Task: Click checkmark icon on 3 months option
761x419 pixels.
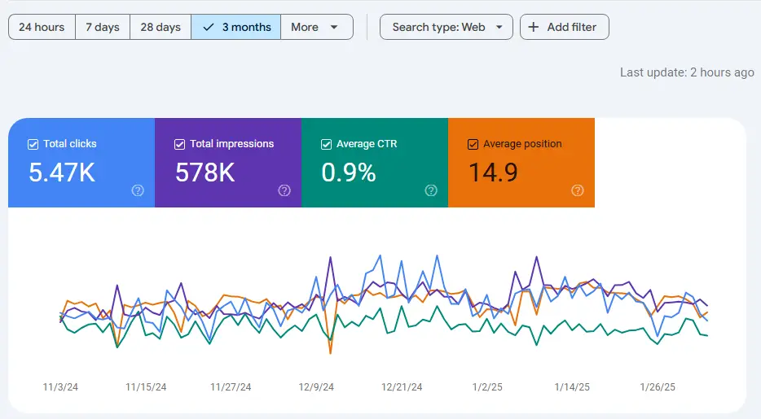Action: 209,27
